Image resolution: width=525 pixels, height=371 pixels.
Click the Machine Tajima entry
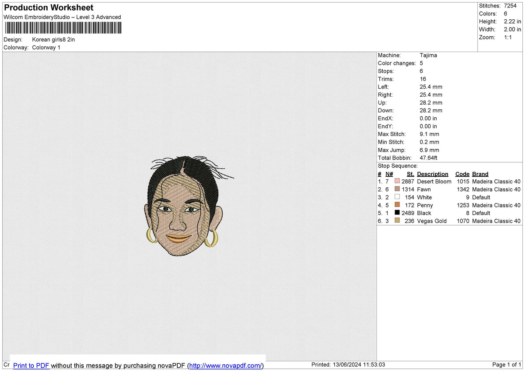[x=407, y=55]
